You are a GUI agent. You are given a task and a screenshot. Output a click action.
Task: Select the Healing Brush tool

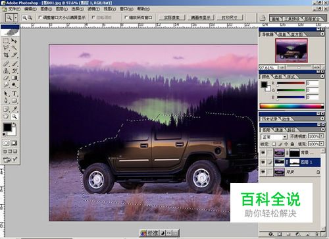click(6, 64)
